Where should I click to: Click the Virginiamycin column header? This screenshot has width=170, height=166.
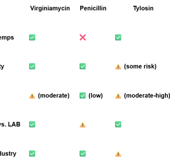pyautogui.click(x=50, y=8)
